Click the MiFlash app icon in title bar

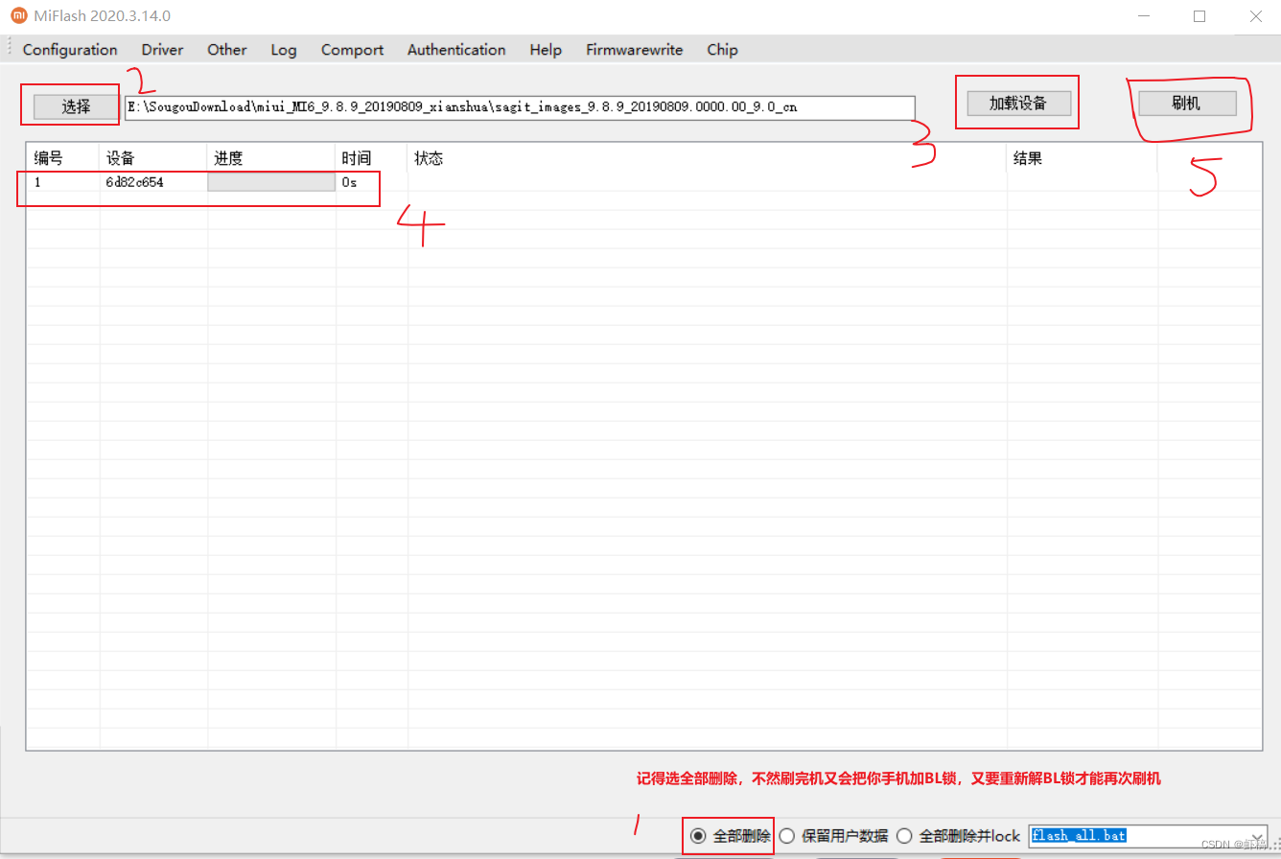pos(19,16)
